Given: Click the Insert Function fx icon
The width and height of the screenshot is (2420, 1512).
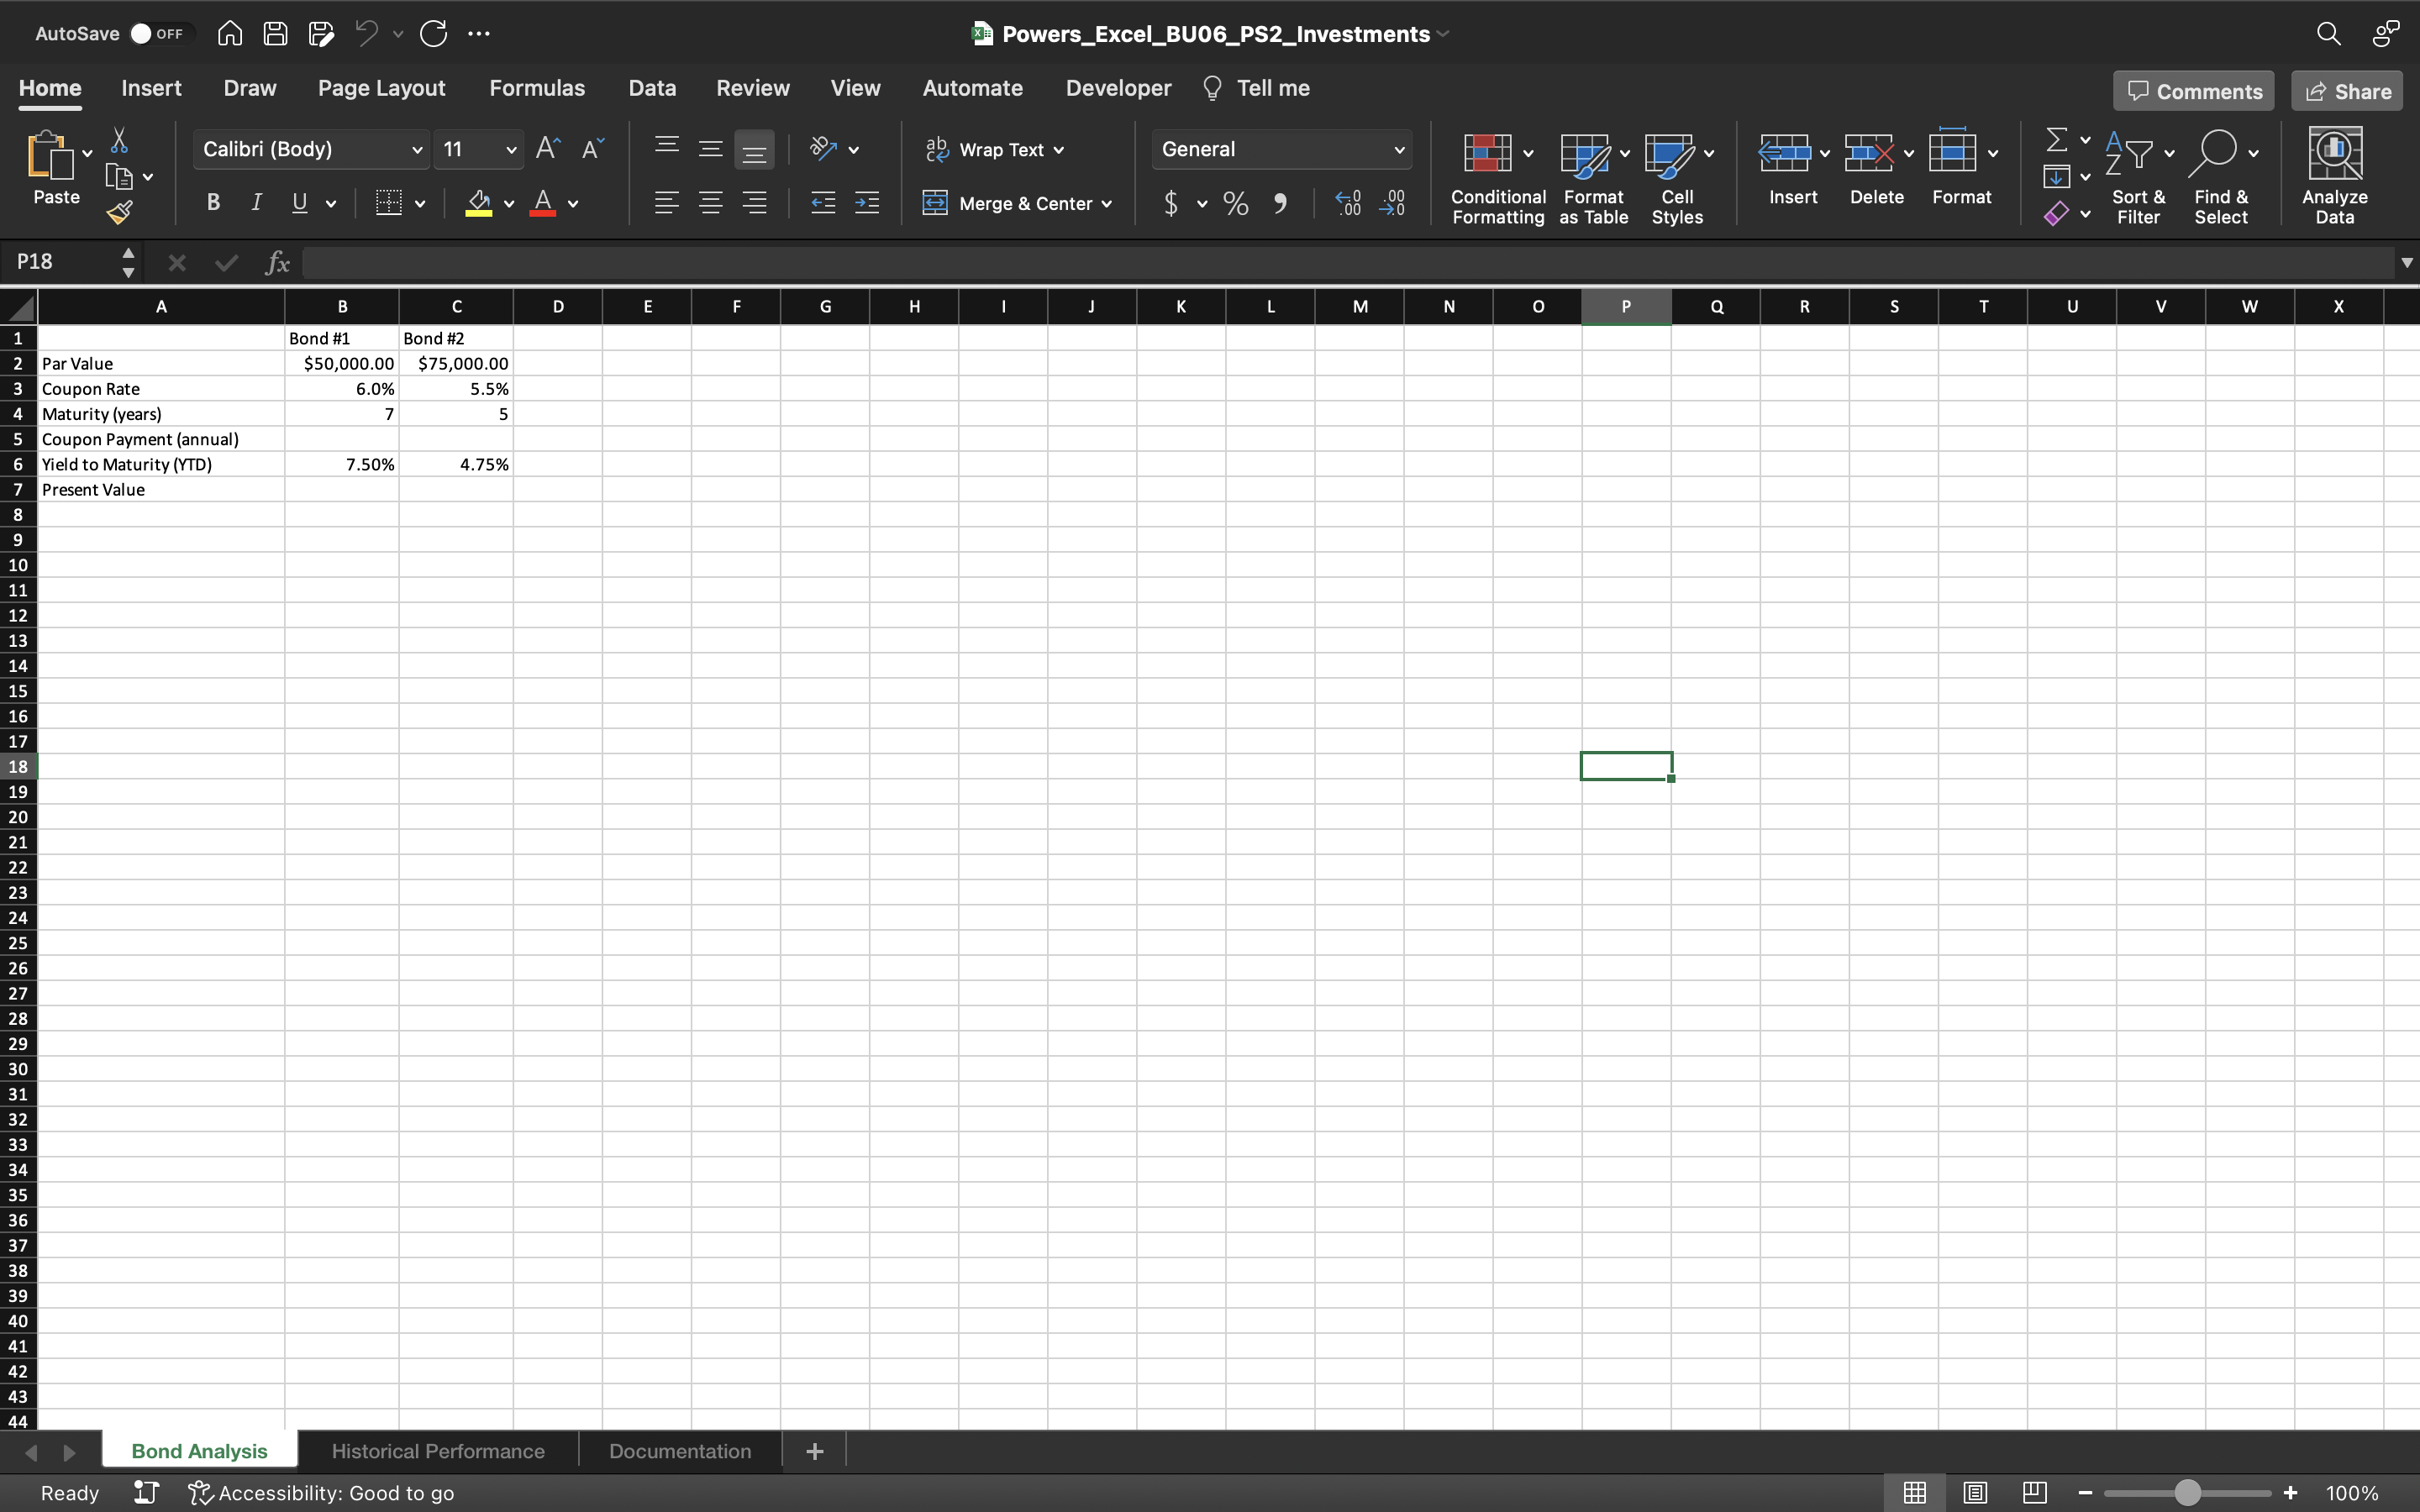Looking at the screenshot, I should pos(277,263).
